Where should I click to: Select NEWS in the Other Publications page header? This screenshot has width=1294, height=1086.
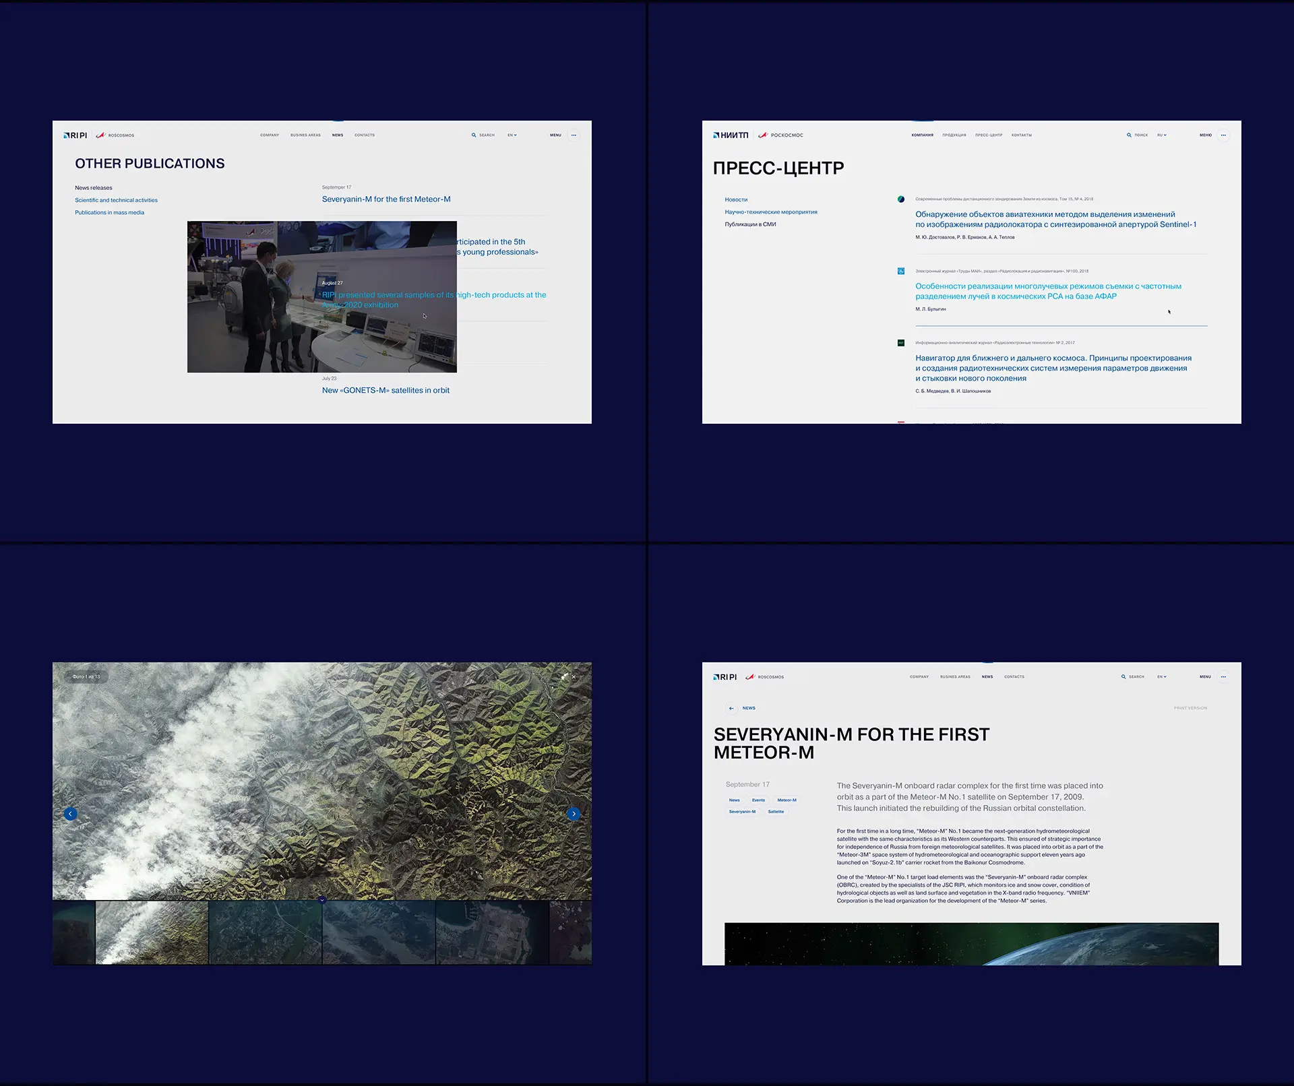pos(338,135)
